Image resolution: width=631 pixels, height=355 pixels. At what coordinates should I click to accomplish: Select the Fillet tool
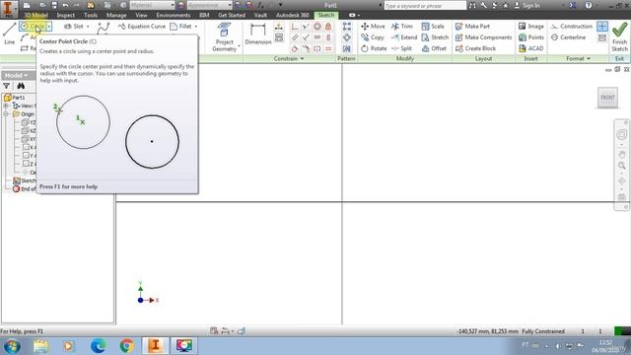(x=181, y=27)
